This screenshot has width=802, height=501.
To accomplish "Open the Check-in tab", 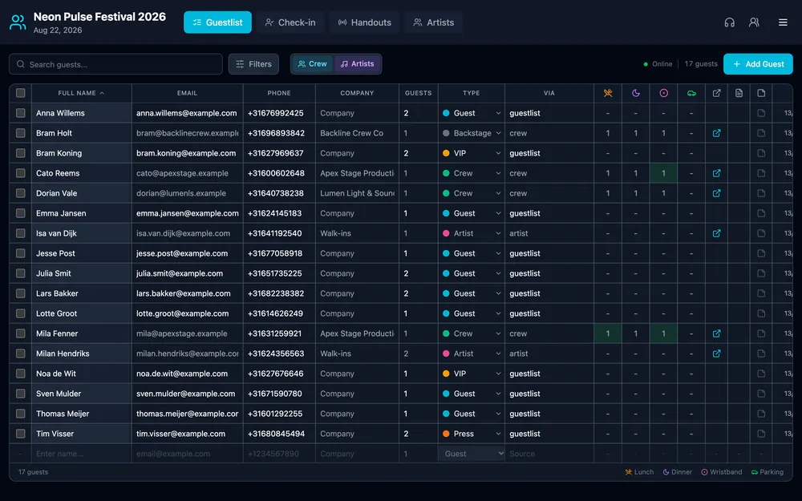I will (x=290, y=22).
